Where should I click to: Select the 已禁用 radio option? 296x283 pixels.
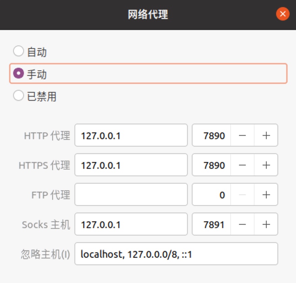pyautogui.click(x=35, y=96)
